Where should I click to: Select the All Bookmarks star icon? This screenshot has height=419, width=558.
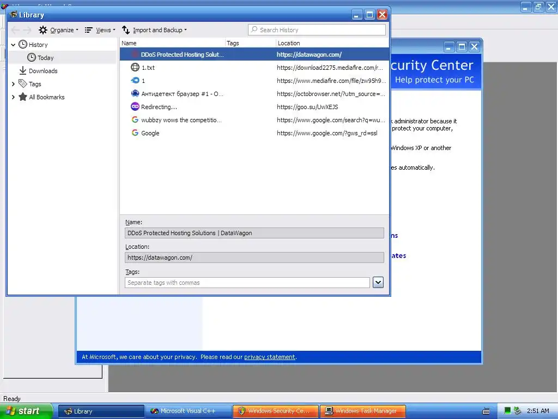point(23,97)
